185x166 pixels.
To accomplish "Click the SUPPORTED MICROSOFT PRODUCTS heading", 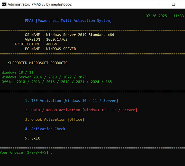I will point(37,63).
